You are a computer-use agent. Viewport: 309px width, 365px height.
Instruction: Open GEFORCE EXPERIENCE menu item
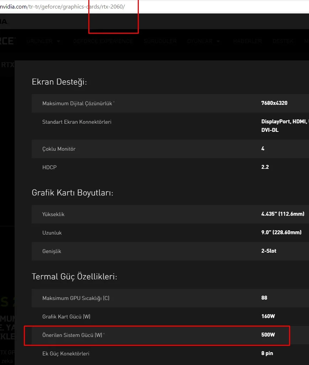(x=103, y=41)
